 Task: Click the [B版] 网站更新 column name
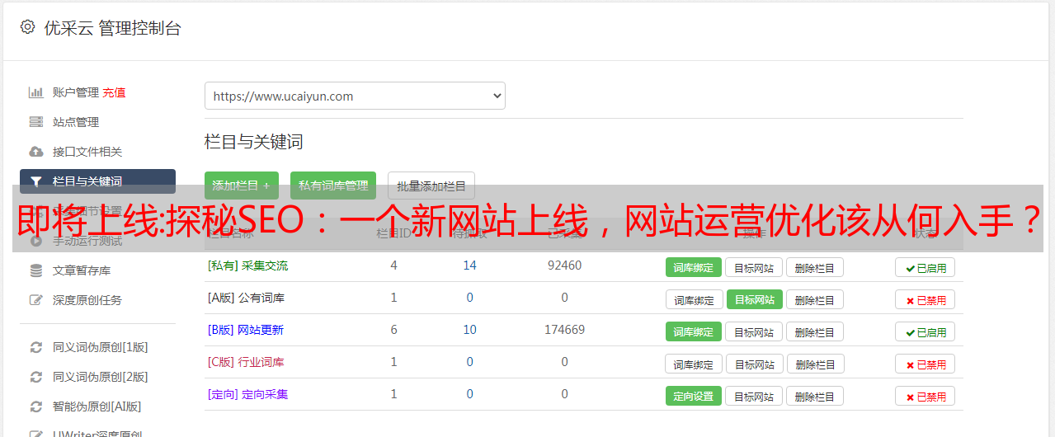coord(246,330)
